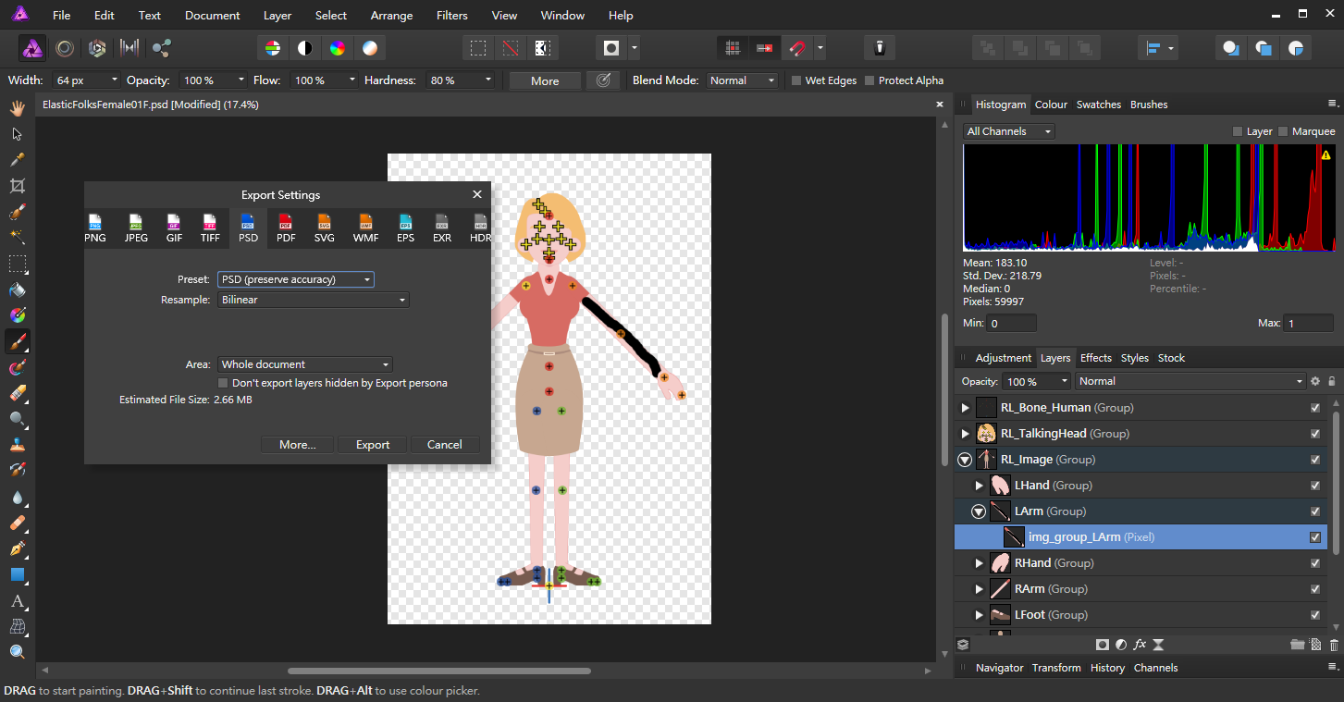The image size is (1344, 702).
Task: Hide the RL_Bone_Human group layer
Action: (1315, 408)
